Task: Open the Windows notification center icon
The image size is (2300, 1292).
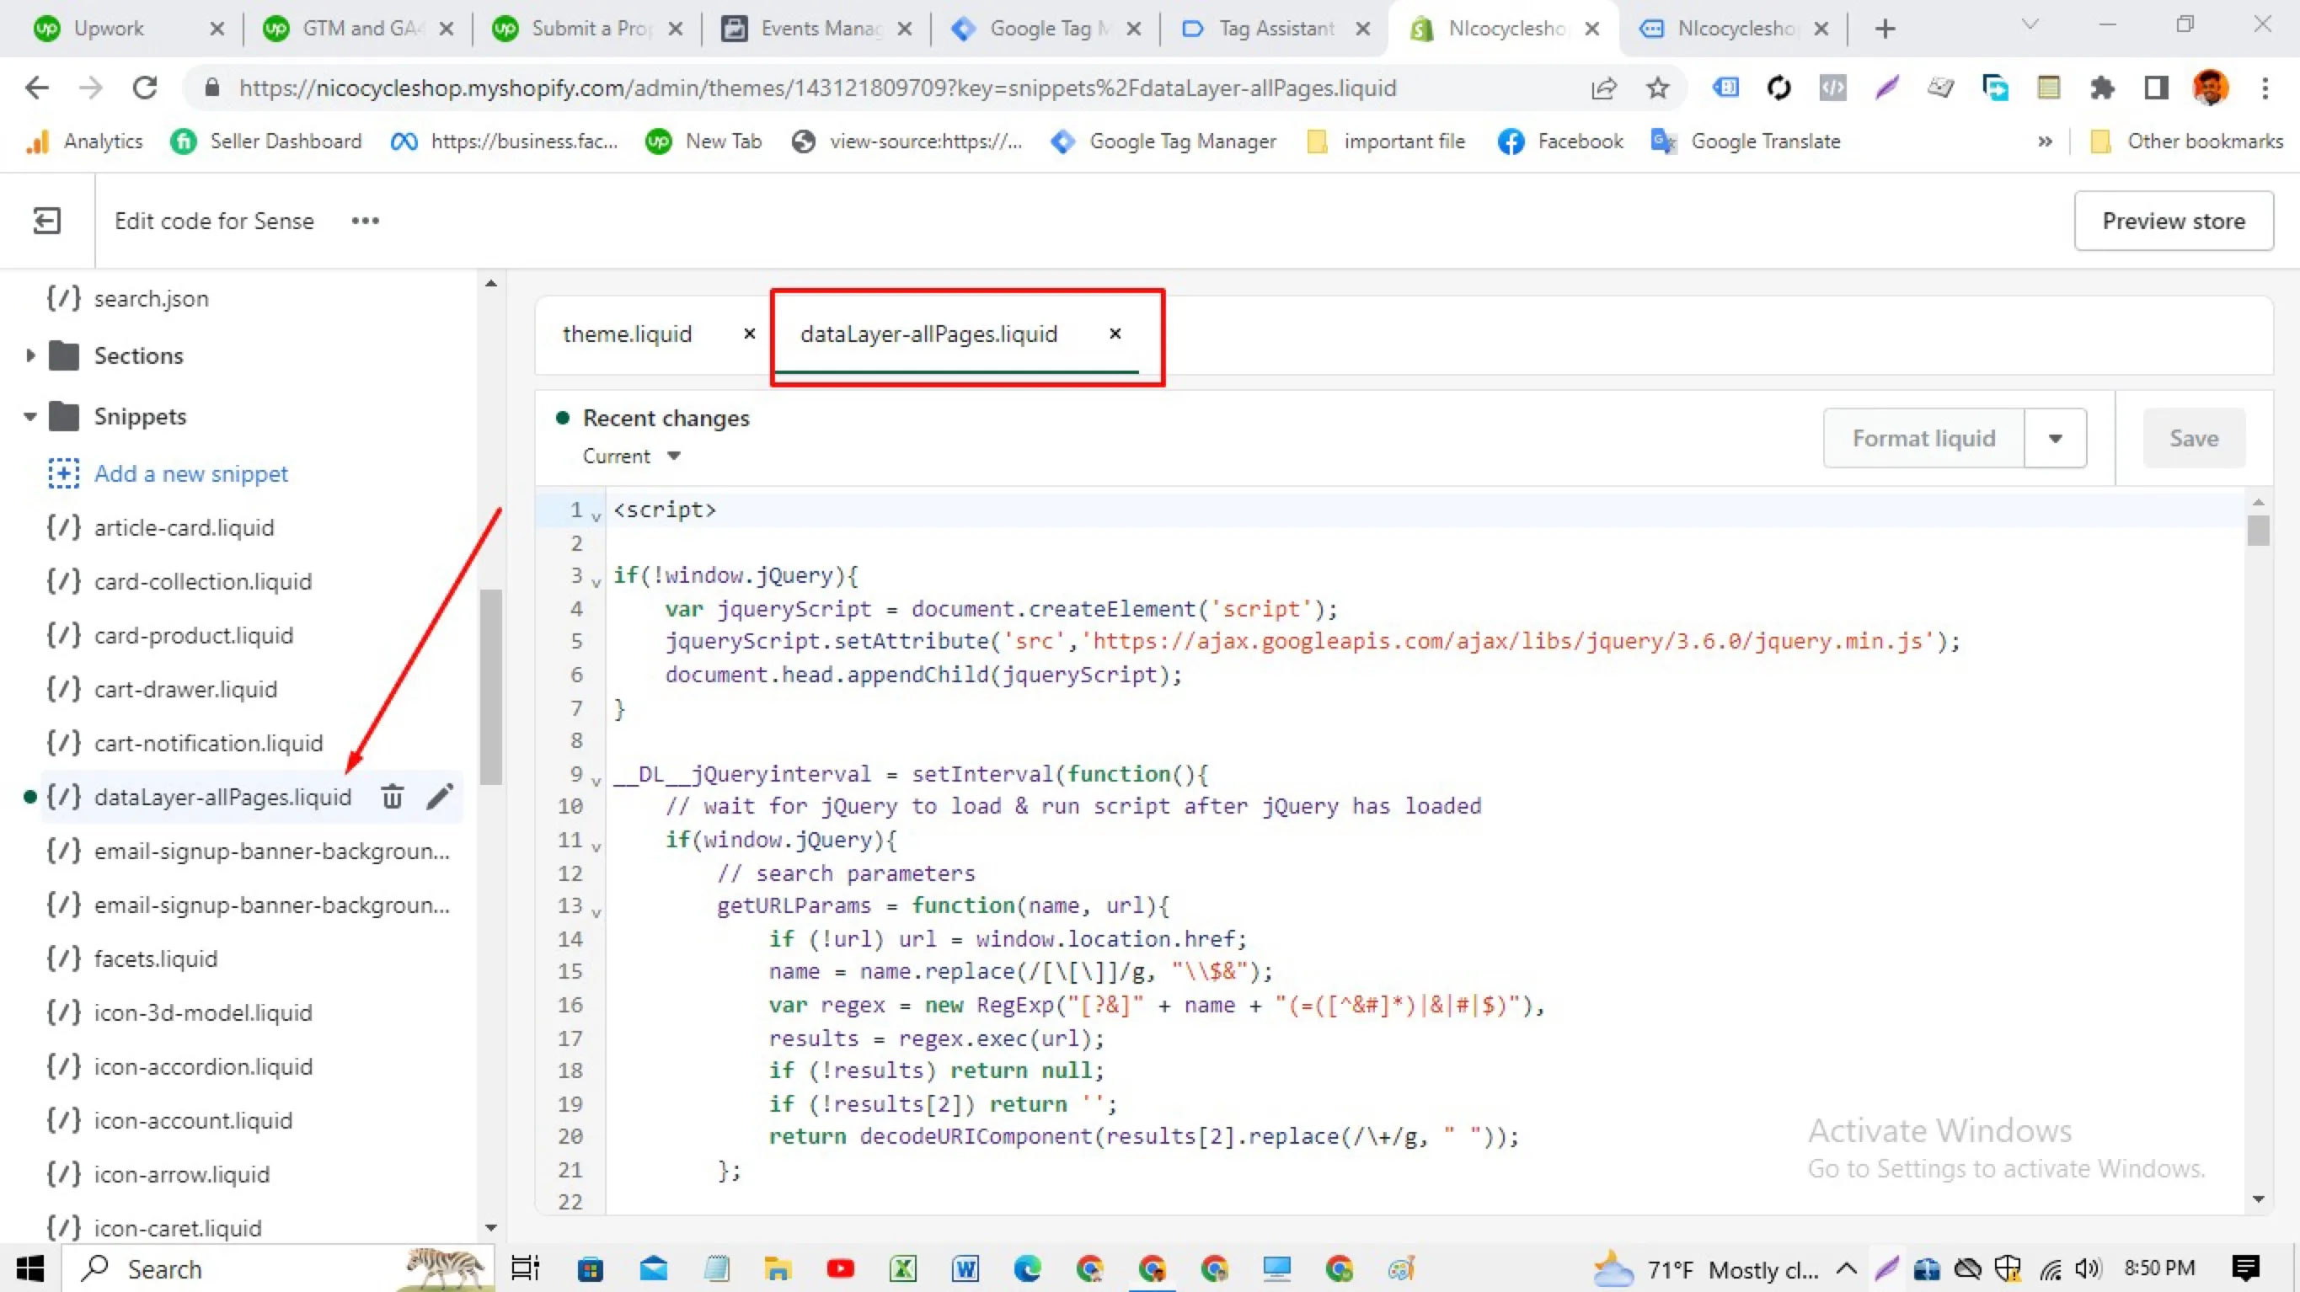Action: coord(2245,1268)
